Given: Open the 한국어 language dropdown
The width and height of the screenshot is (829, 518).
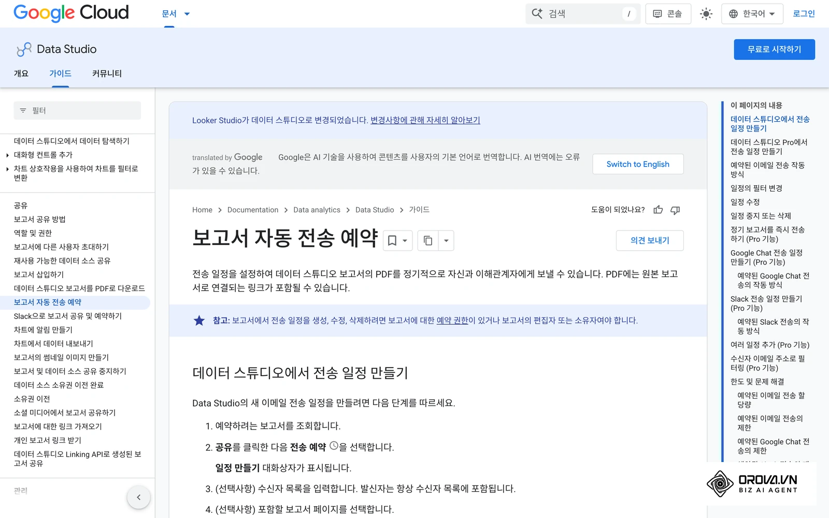Looking at the screenshot, I should click(x=752, y=14).
